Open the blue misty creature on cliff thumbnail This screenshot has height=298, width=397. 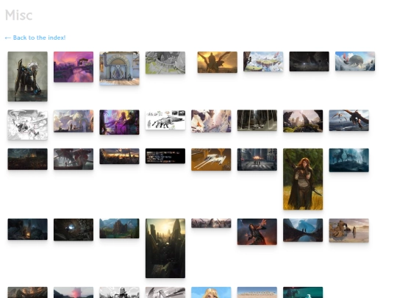click(x=349, y=160)
